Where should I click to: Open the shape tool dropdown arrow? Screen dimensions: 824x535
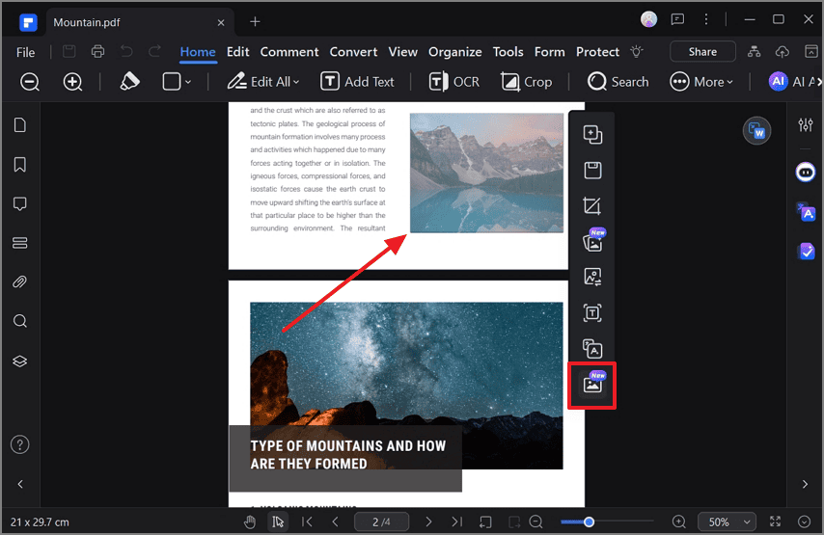[x=188, y=82]
